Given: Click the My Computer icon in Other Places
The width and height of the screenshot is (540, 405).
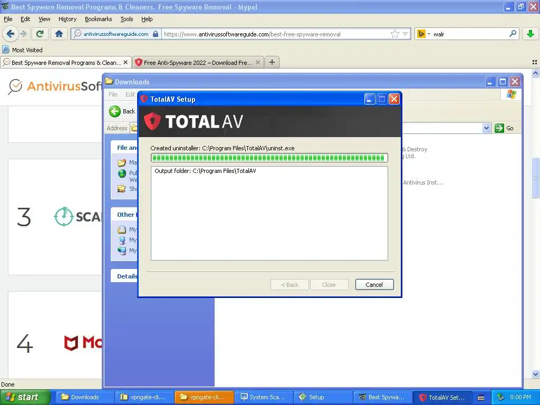Looking at the screenshot, I should (122, 240).
